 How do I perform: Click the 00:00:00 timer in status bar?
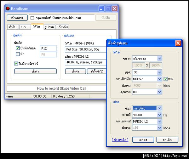[x=40, y=96]
